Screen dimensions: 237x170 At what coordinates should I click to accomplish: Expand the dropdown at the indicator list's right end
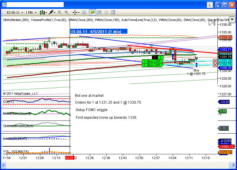click(x=232, y=20)
